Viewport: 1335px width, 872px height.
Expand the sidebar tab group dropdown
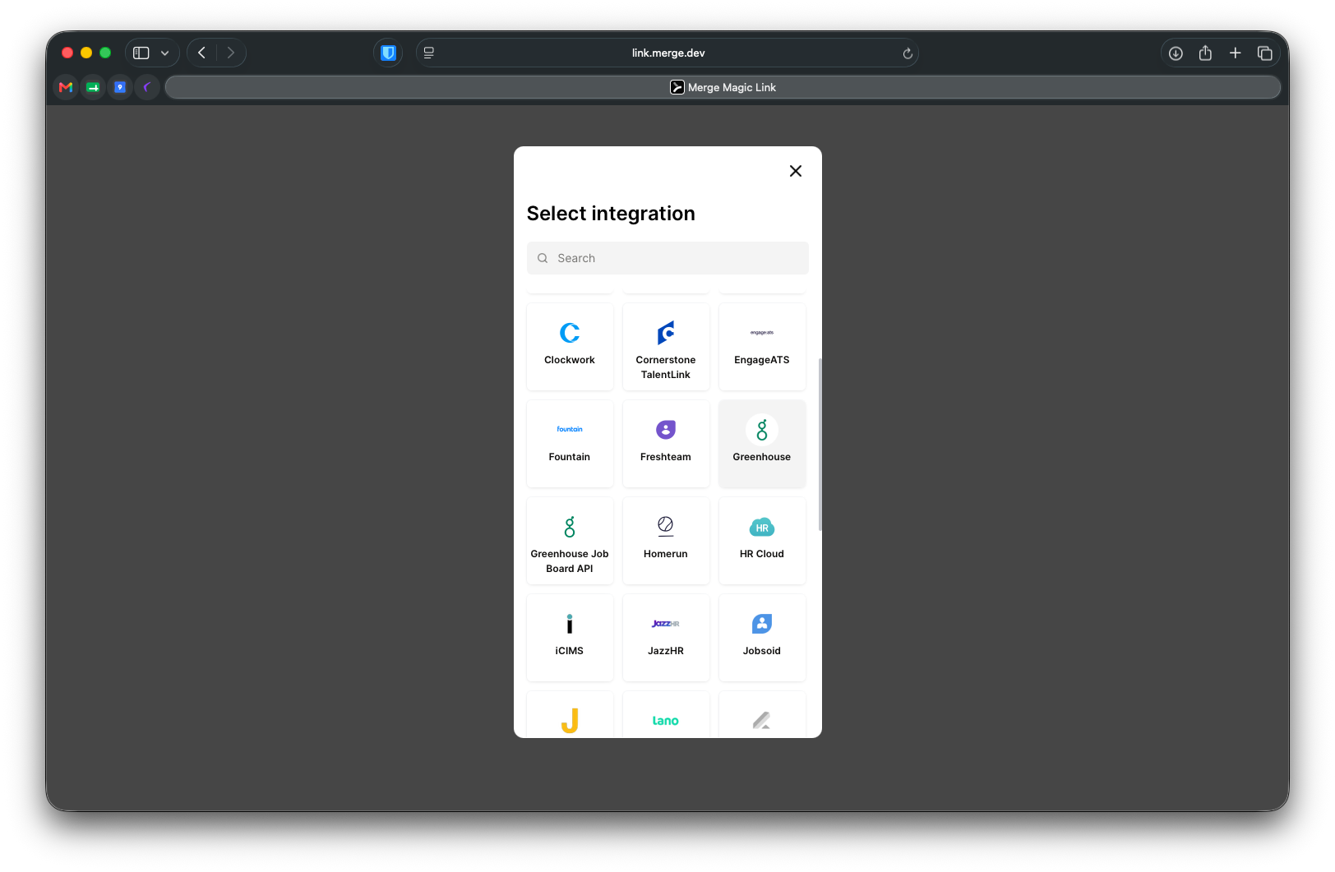(x=165, y=53)
